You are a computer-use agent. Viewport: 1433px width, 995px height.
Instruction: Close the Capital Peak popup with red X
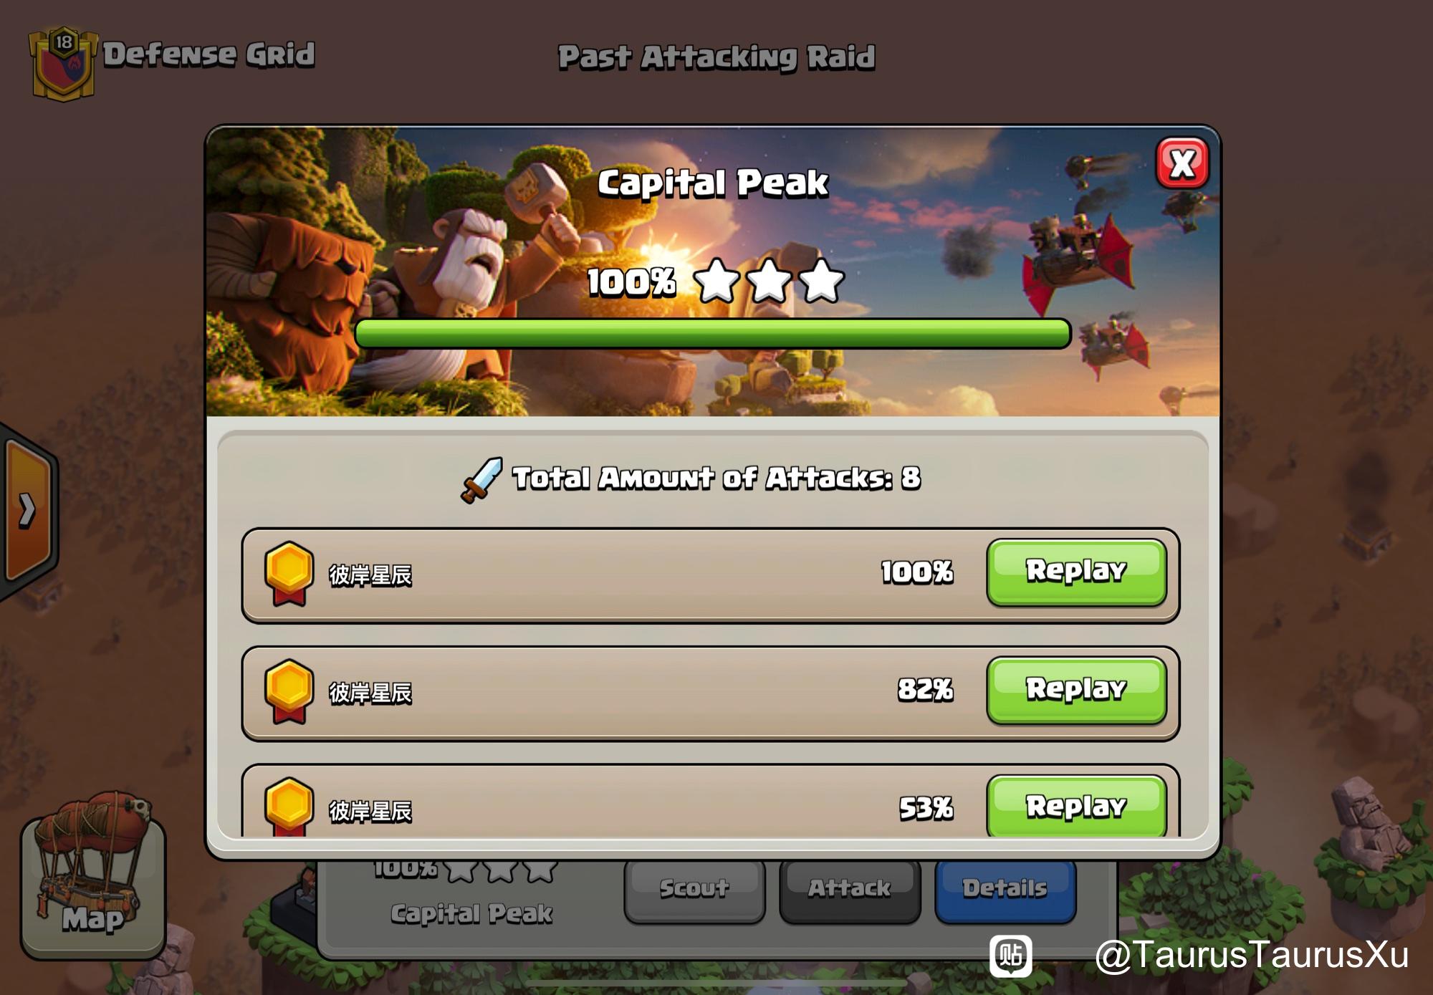tap(1182, 163)
